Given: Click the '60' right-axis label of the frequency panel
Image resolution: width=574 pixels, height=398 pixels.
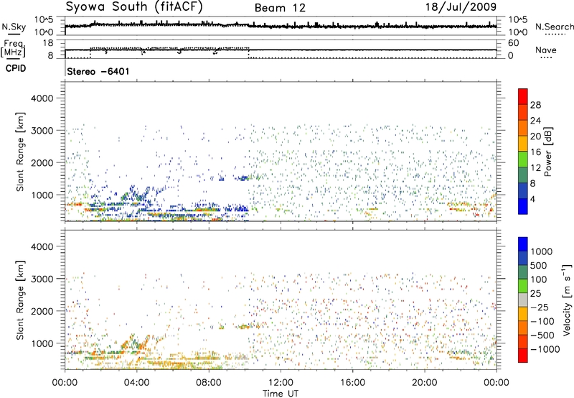Looking at the screenshot, I should pyautogui.click(x=513, y=43).
